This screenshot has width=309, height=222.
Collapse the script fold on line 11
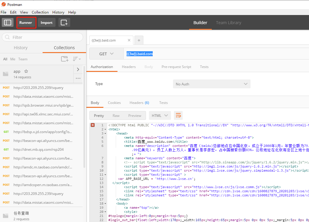pos(105,175)
